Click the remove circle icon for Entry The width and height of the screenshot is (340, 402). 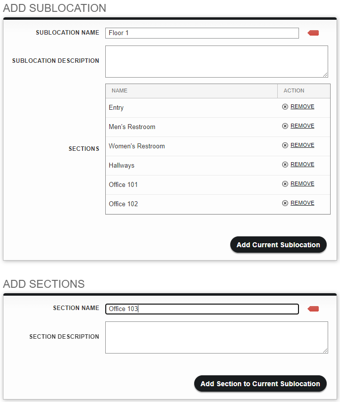(x=285, y=107)
